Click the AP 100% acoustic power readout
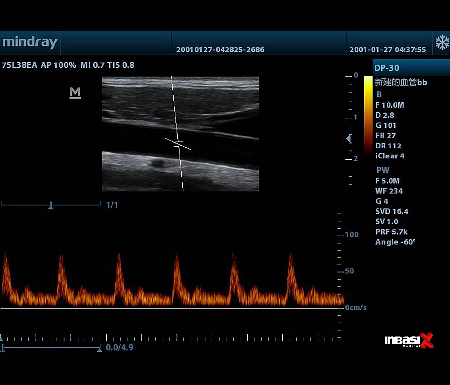Screen dimensions: 450x385 (58, 65)
